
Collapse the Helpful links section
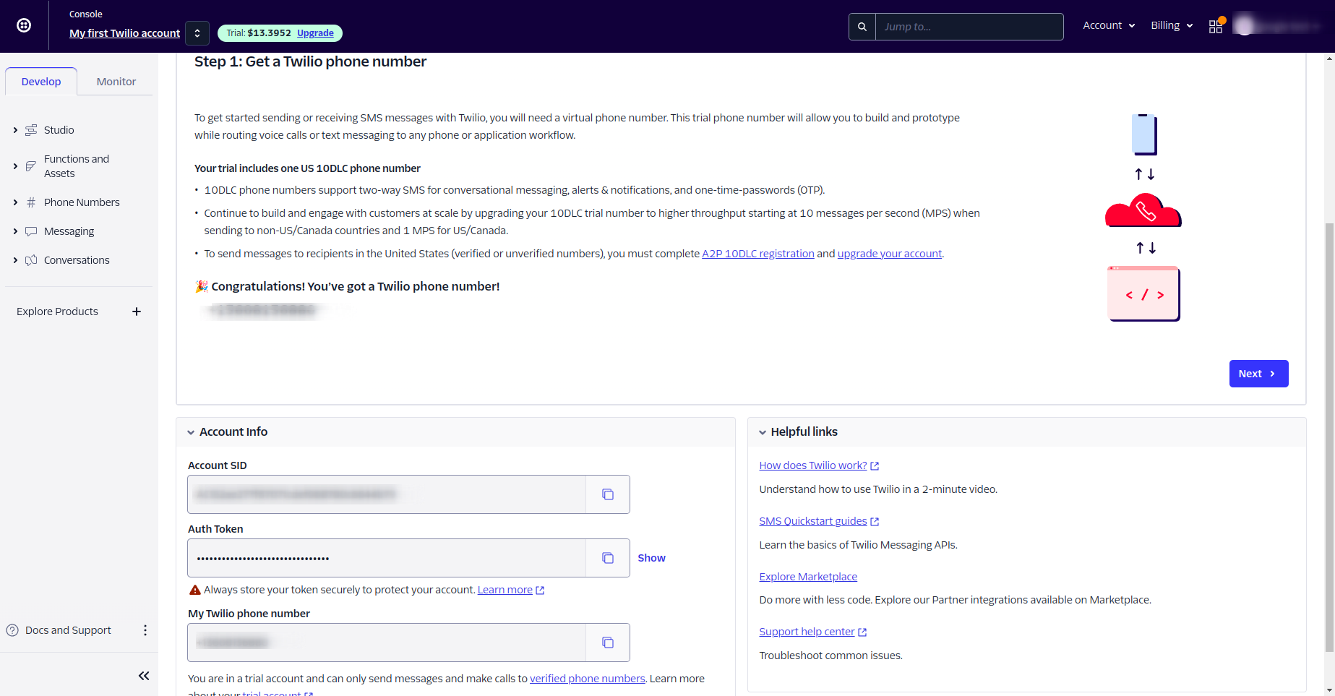tap(763, 432)
